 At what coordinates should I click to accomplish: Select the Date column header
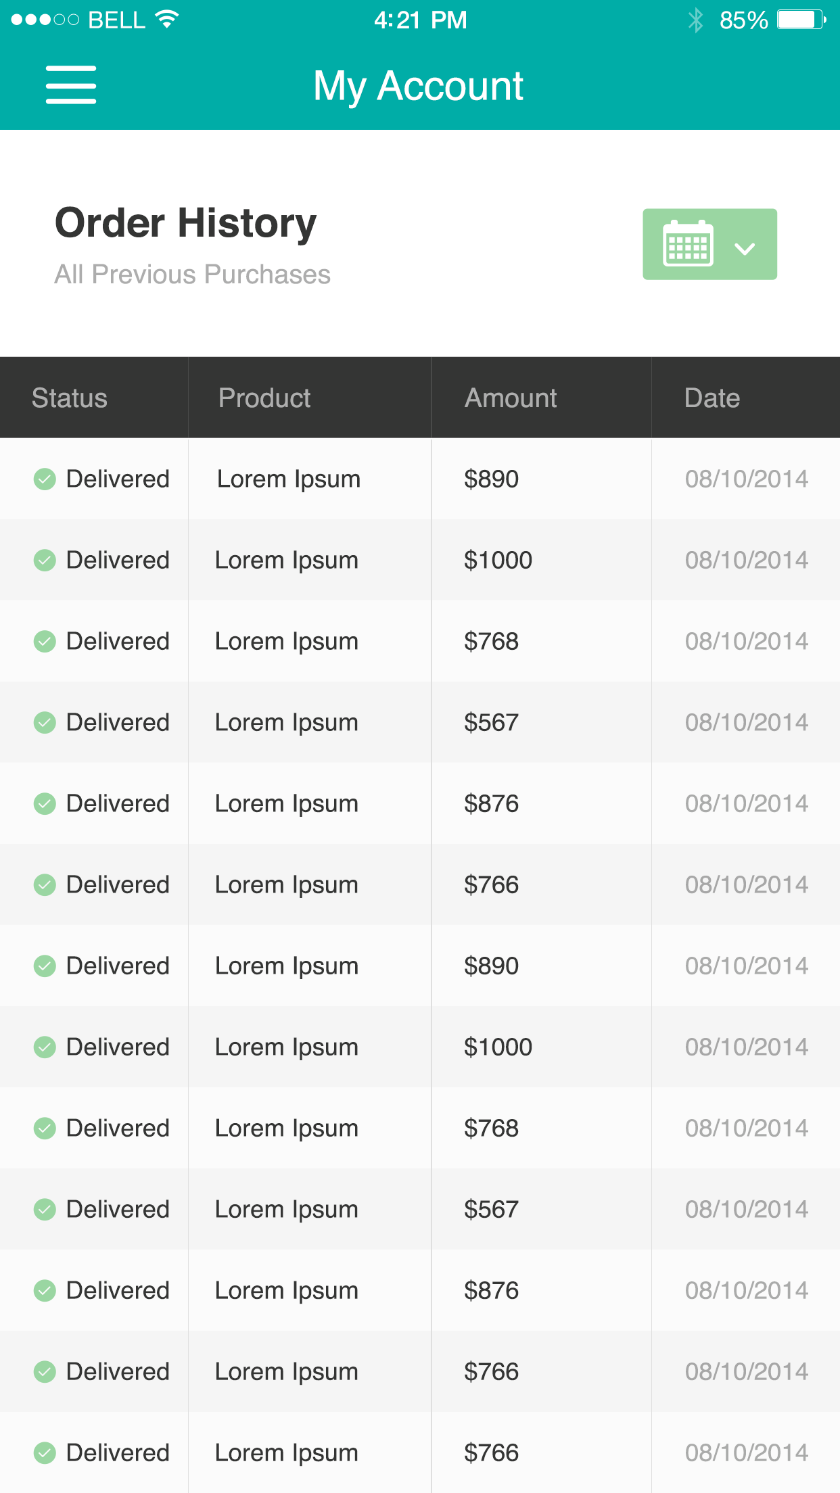pos(712,398)
